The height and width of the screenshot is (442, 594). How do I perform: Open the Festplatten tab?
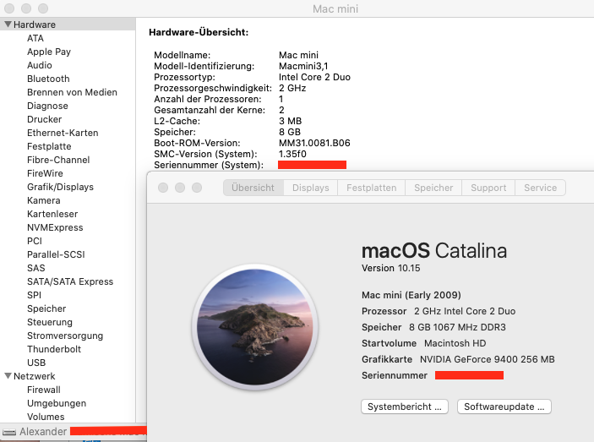(371, 188)
